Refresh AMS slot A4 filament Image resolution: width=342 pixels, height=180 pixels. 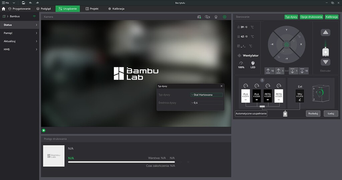279,86
